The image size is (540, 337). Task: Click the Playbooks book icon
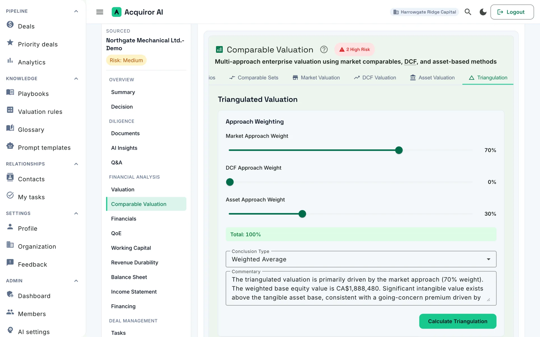coord(10,92)
